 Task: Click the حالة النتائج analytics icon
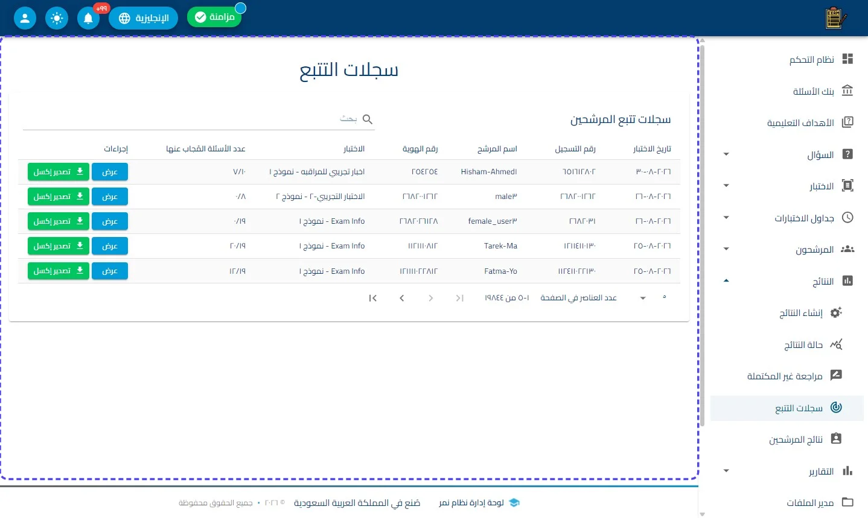tap(836, 344)
